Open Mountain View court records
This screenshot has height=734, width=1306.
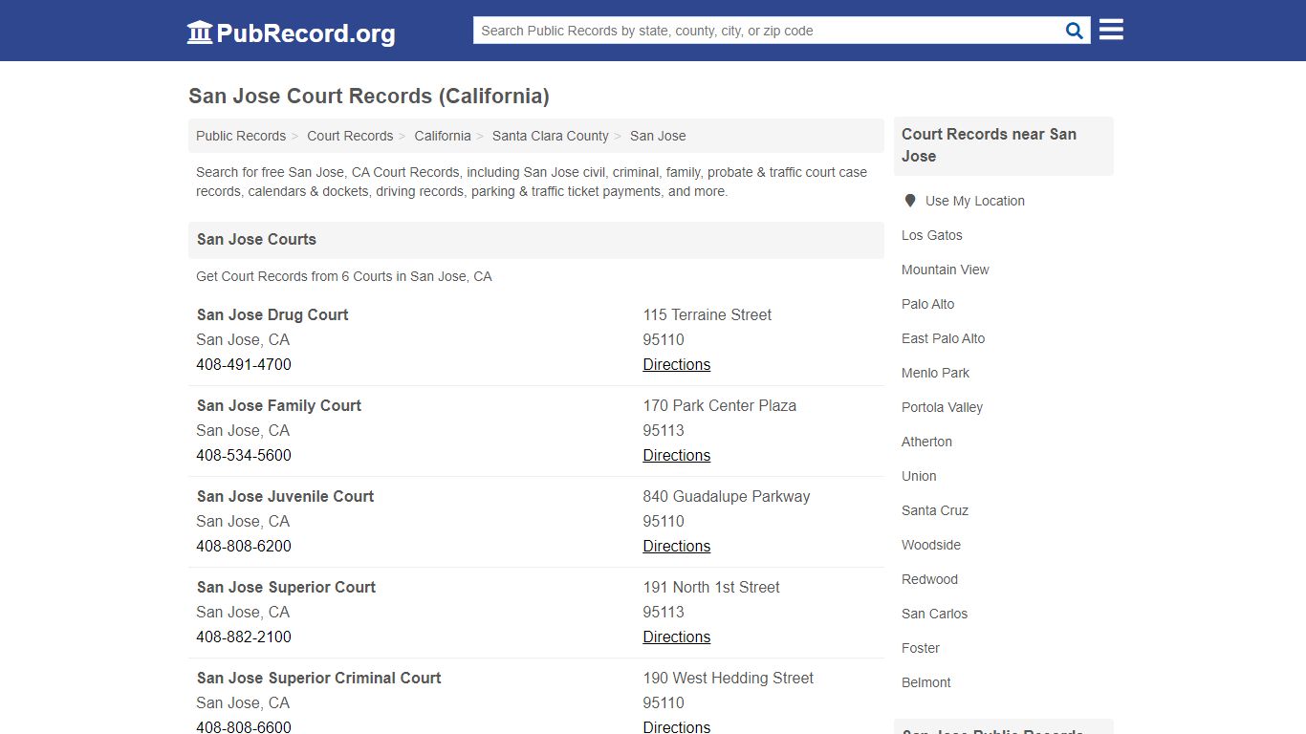pos(946,270)
